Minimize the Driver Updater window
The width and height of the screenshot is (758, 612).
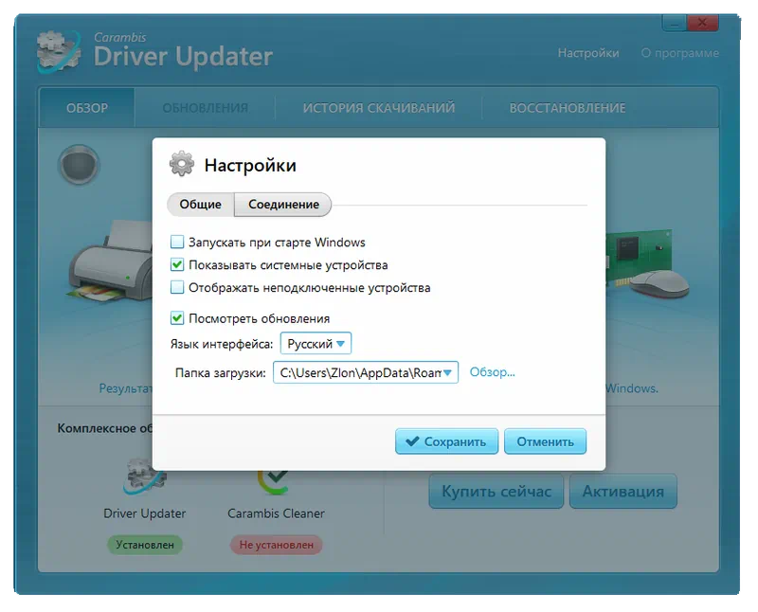[x=674, y=23]
